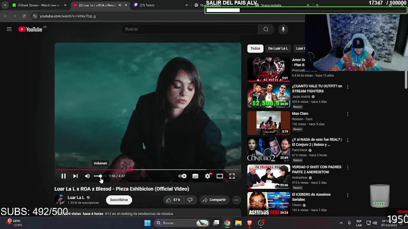The height and width of the screenshot is (229, 408).
Task: Open player settings gear
Action: tap(208, 176)
